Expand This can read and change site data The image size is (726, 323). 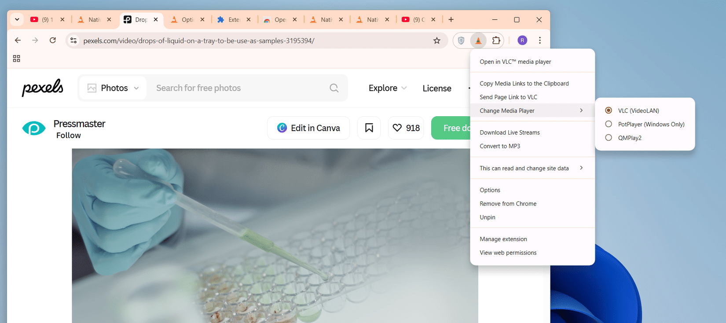pyautogui.click(x=532, y=168)
